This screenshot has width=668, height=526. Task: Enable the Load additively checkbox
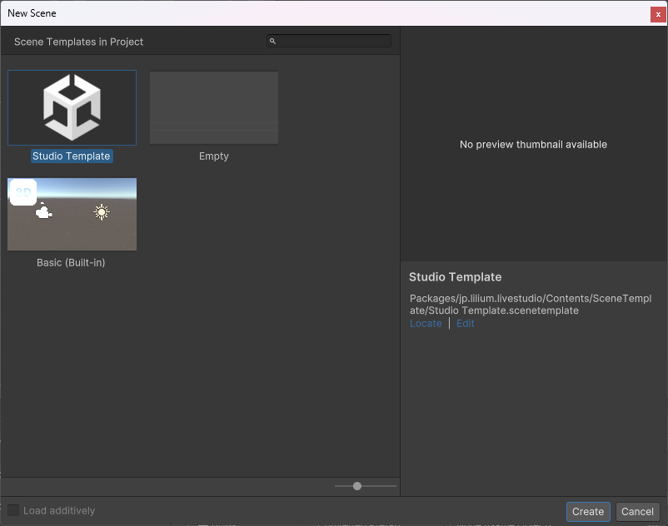[x=13, y=510]
